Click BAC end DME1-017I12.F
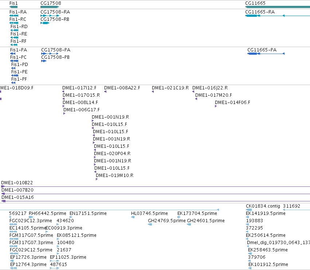 (x=63, y=92)
